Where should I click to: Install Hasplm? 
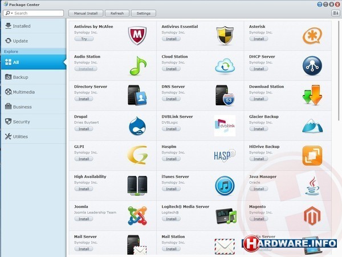point(171,159)
